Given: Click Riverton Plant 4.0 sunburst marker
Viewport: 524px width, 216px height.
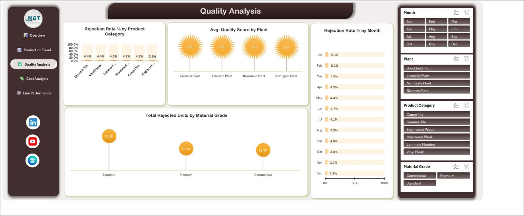Looking at the screenshot, I should (190, 47).
